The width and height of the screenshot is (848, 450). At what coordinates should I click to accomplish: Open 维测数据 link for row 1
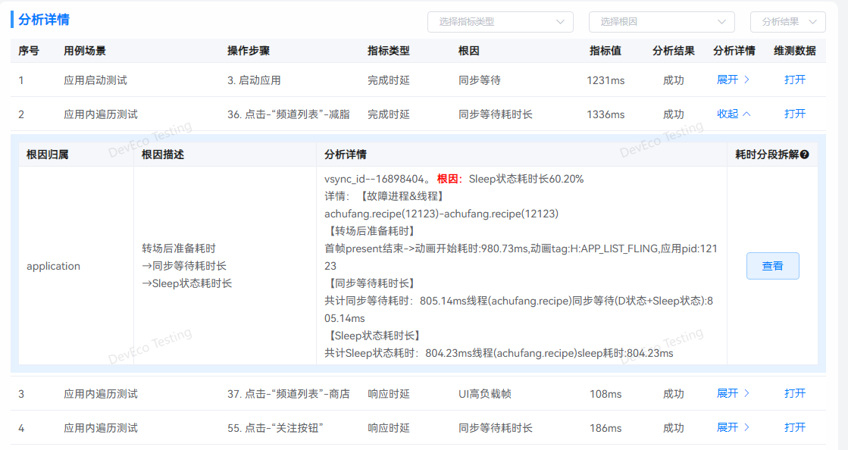[x=795, y=80]
